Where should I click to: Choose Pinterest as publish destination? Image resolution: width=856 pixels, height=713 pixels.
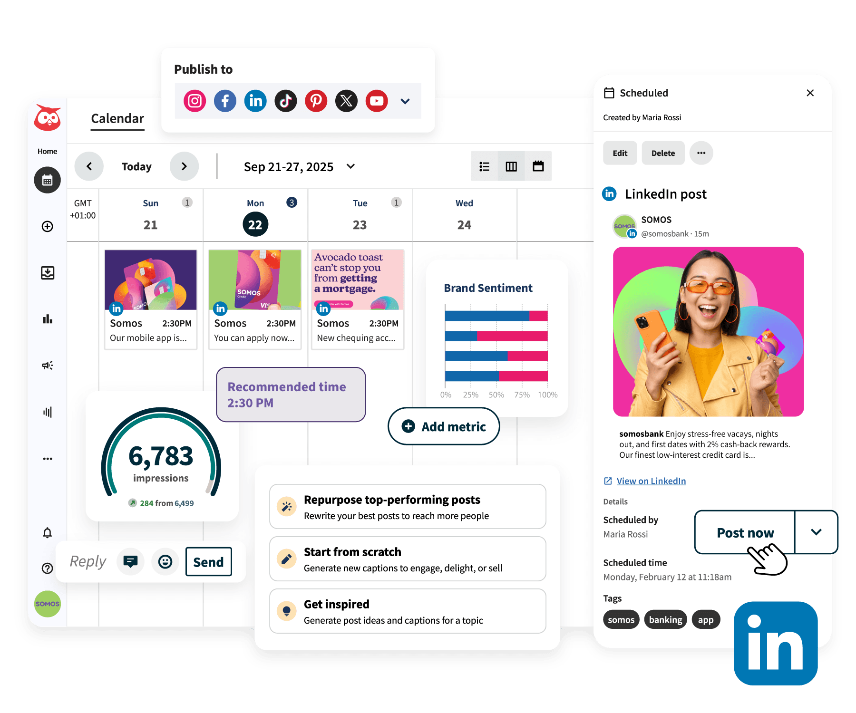click(316, 101)
